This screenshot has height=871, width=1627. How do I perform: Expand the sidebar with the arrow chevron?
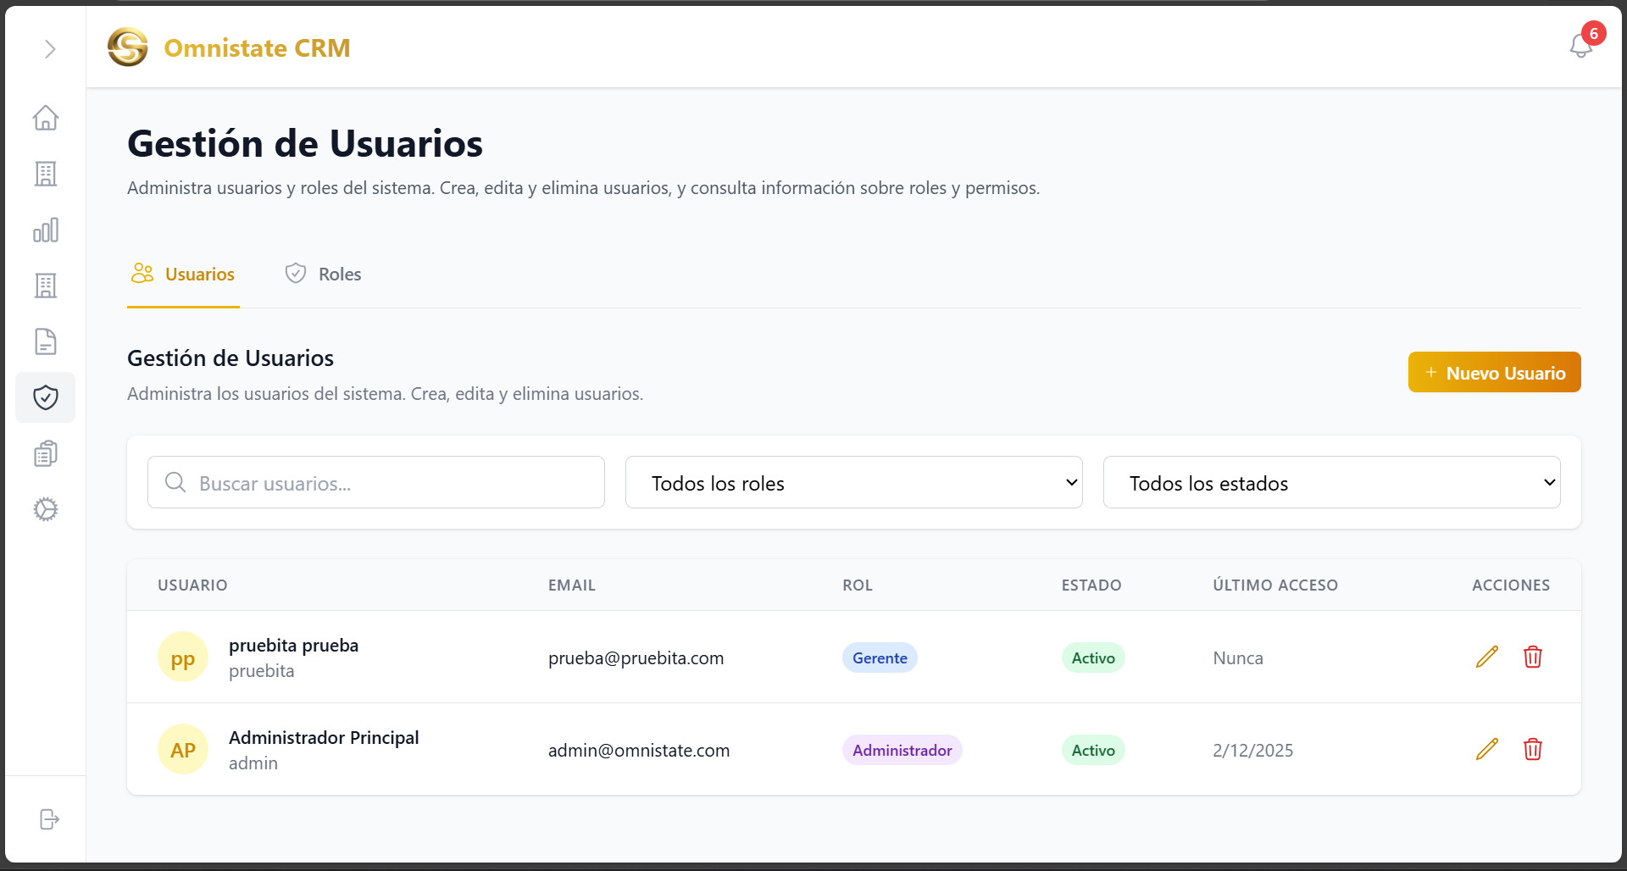(x=49, y=49)
